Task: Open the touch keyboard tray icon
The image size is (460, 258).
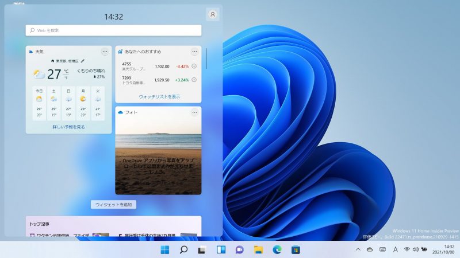Action: (x=382, y=249)
